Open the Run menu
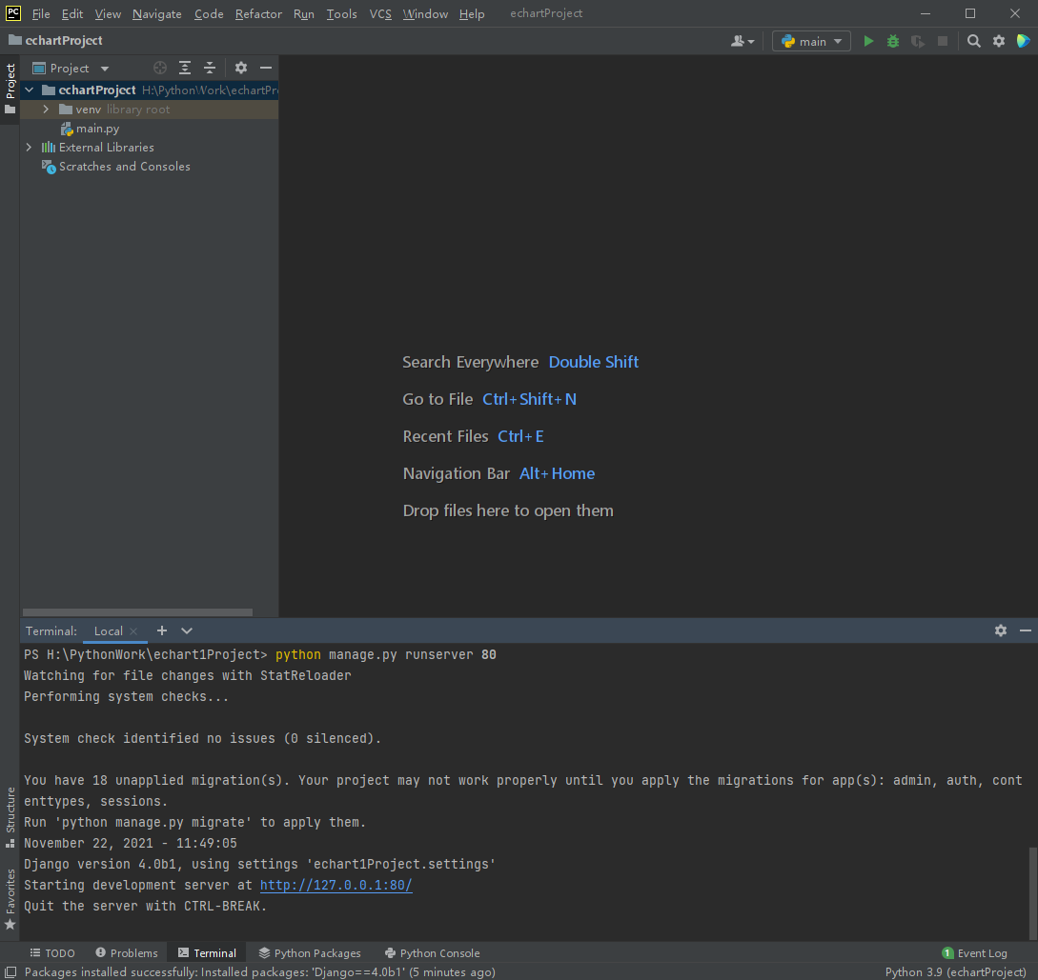This screenshot has height=980, width=1038. [x=303, y=14]
